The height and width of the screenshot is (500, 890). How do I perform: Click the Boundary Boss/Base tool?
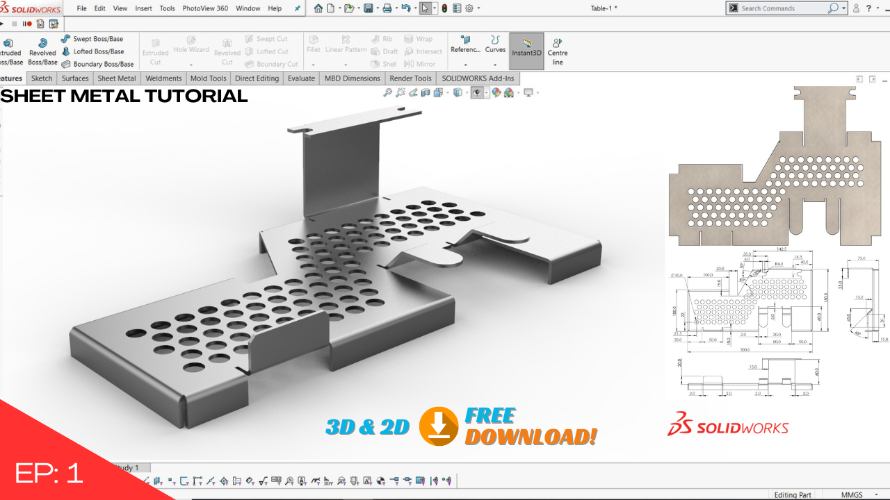(97, 64)
